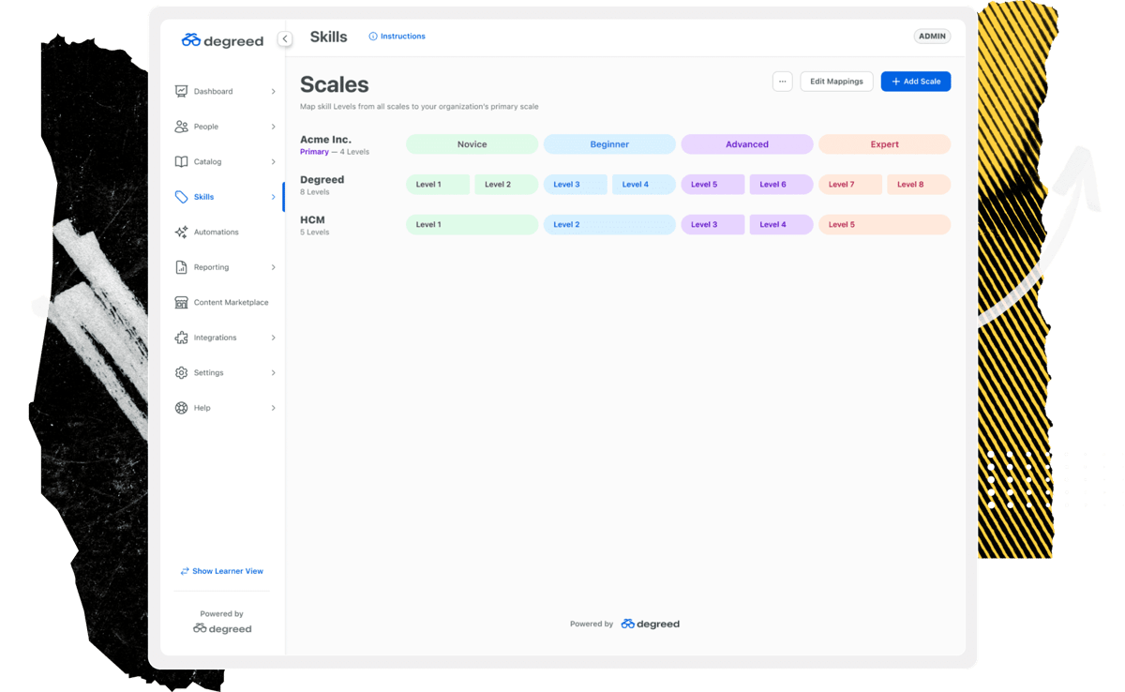Click Show Learner View at sidebar bottom
1125x692 pixels.
click(x=221, y=570)
